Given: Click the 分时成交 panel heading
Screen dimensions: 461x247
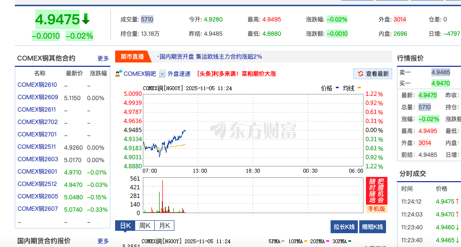Looking at the screenshot, I should (x=413, y=174).
